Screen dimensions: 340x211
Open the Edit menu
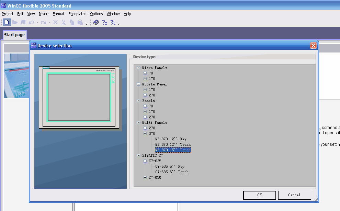20,14
